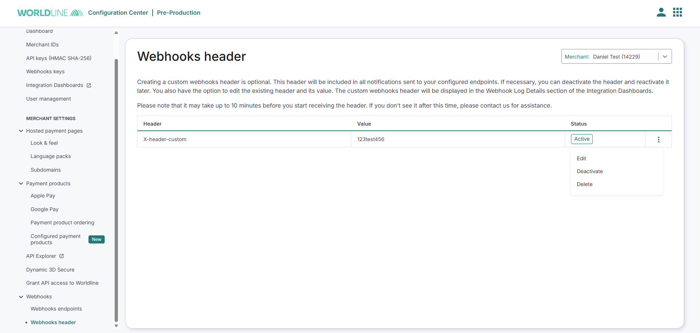Image resolution: width=700 pixels, height=333 pixels.
Task: Click the New badge on Configured payment products
Action: coord(97,239)
